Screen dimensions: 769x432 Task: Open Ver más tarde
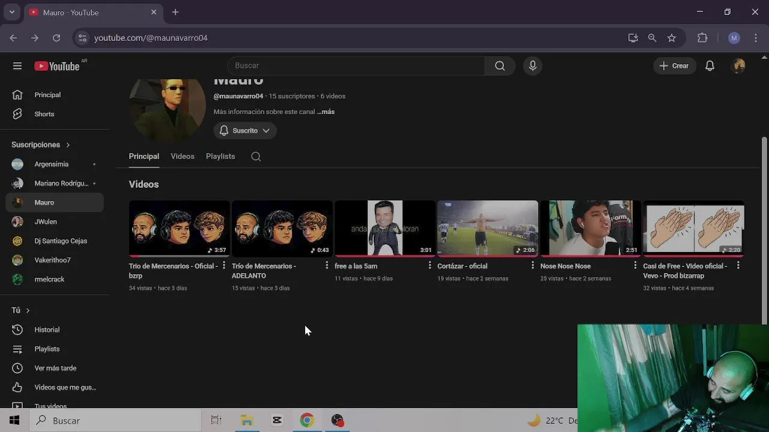[55, 368]
